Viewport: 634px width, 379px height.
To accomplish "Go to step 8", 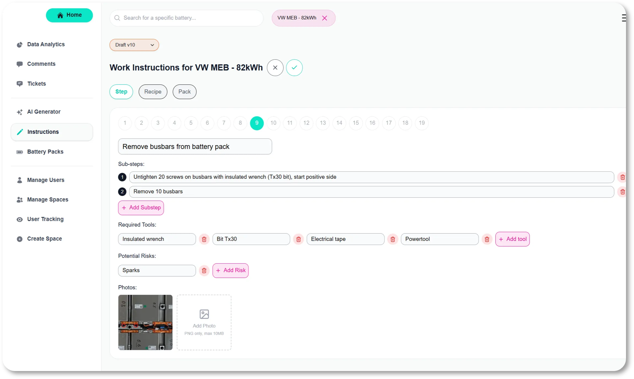I will (240, 123).
